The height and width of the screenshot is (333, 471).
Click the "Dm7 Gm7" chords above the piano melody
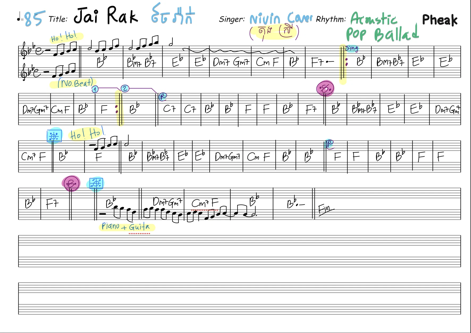tap(168, 202)
